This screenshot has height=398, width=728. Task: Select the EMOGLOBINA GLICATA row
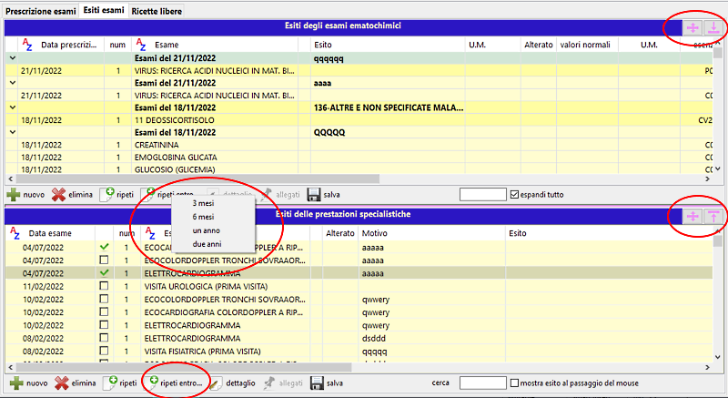tap(359, 157)
